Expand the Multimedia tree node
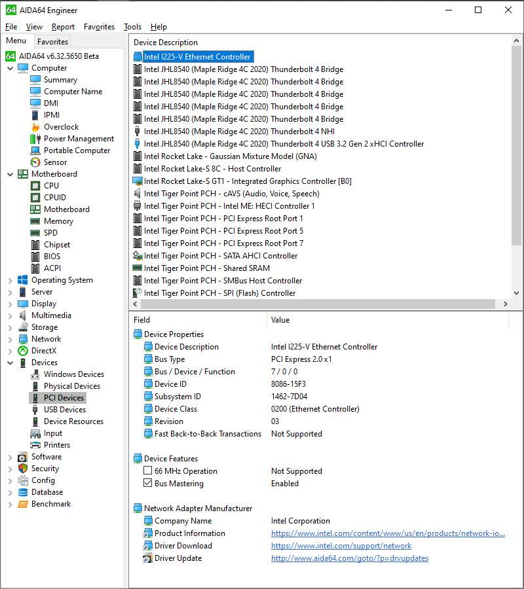The width and height of the screenshot is (524, 589). pyautogui.click(x=10, y=315)
